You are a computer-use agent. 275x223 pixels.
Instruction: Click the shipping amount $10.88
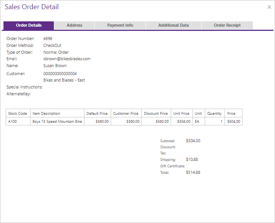(x=192, y=160)
